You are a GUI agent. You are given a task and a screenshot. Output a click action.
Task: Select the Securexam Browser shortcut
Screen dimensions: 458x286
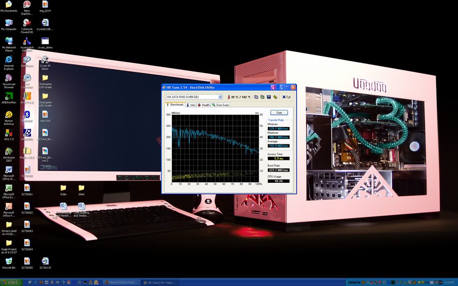[9, 81]
